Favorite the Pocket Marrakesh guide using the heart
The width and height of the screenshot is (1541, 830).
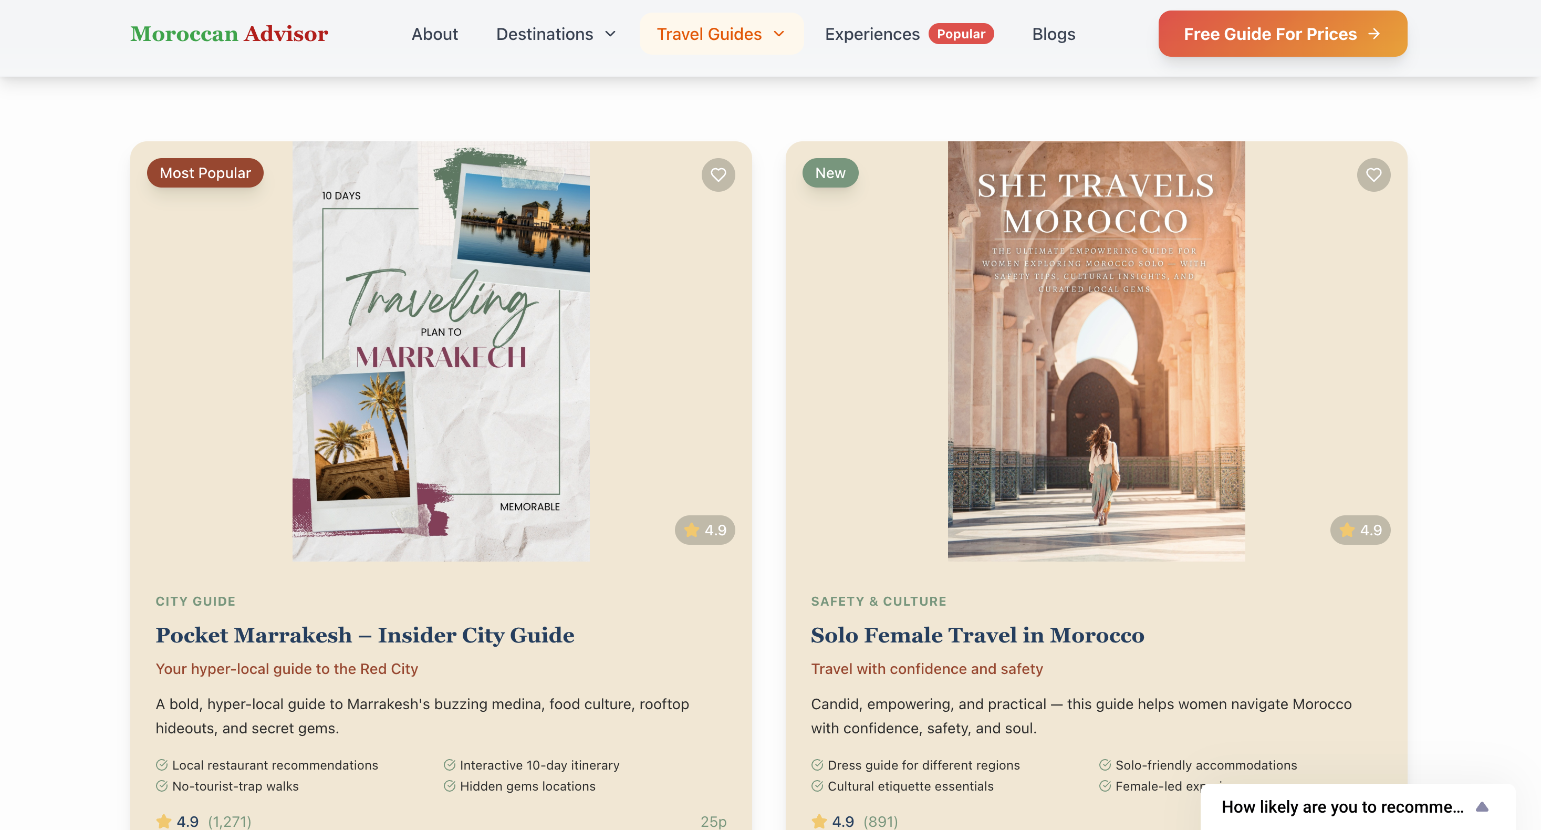[719, 174]
